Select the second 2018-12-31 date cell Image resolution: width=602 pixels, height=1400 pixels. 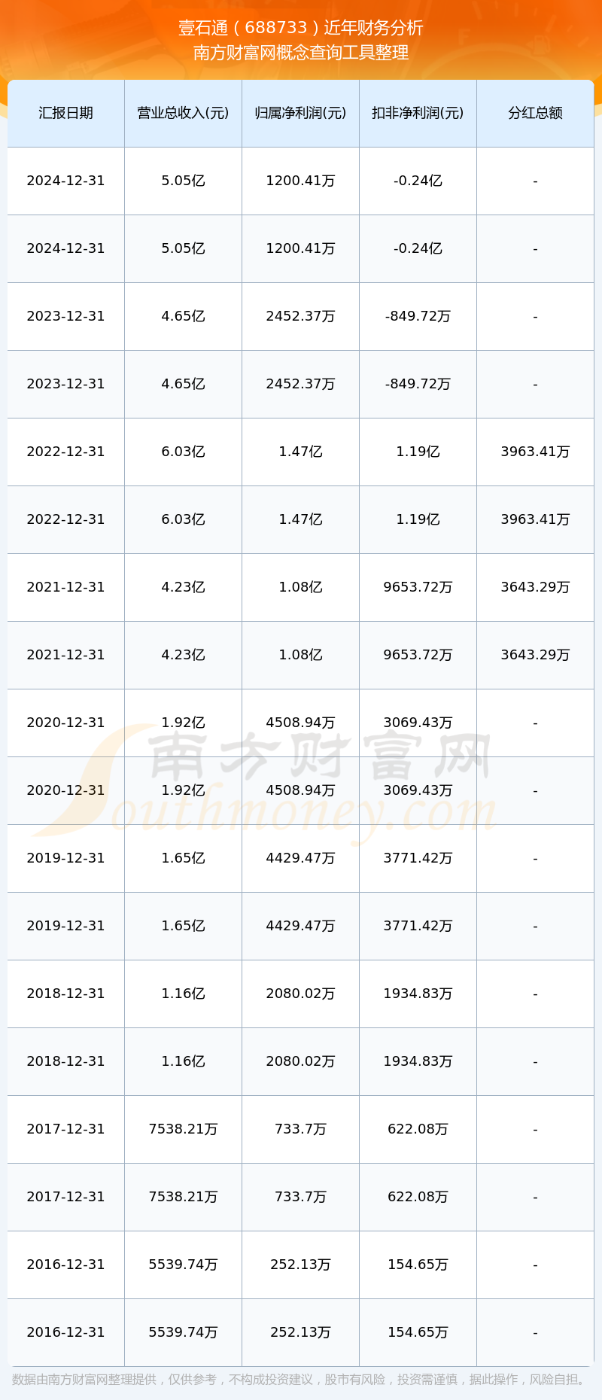[x=66, y=1061]
